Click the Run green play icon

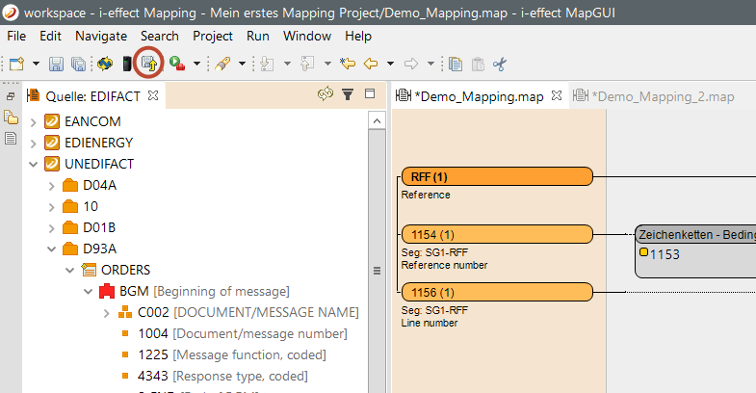(176, 64)
